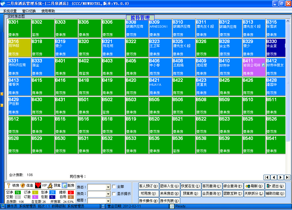Jump to last page of rooms
292x210 pixels.
pos(287,178)
